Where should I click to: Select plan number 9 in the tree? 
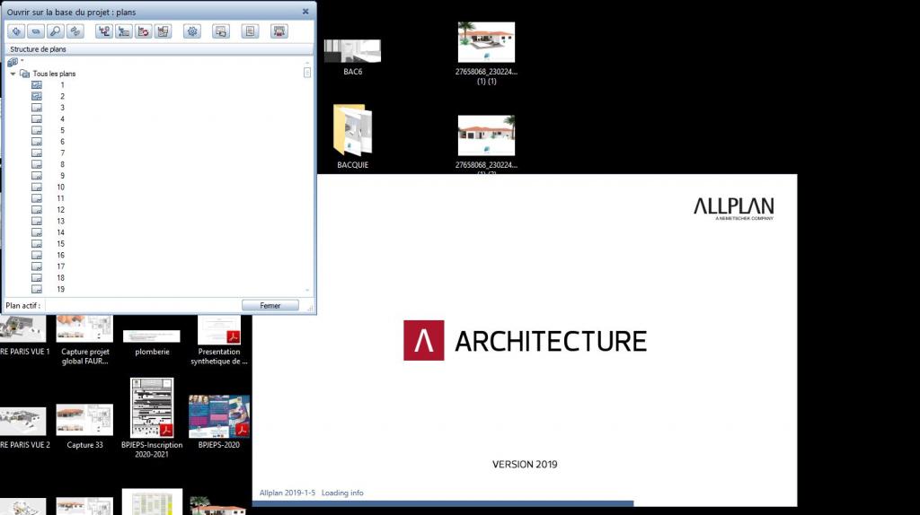(x=62, y=176)
